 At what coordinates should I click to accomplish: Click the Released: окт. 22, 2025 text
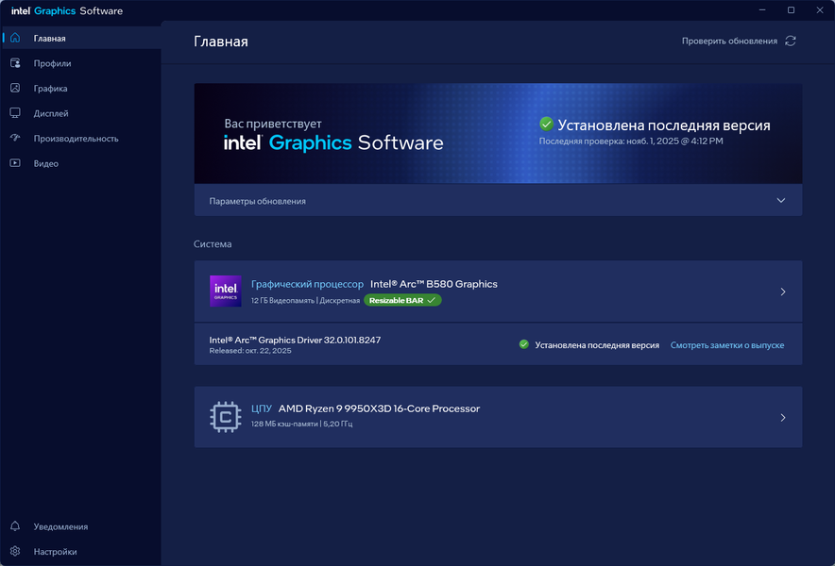tap(250, 351)
